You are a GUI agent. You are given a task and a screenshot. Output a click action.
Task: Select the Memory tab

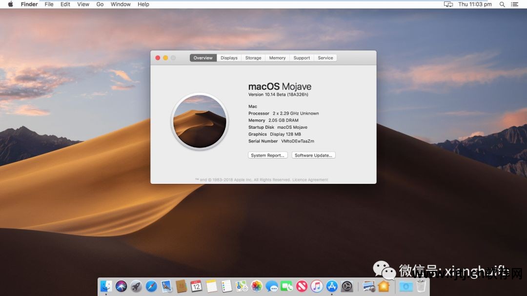[277, 58]
